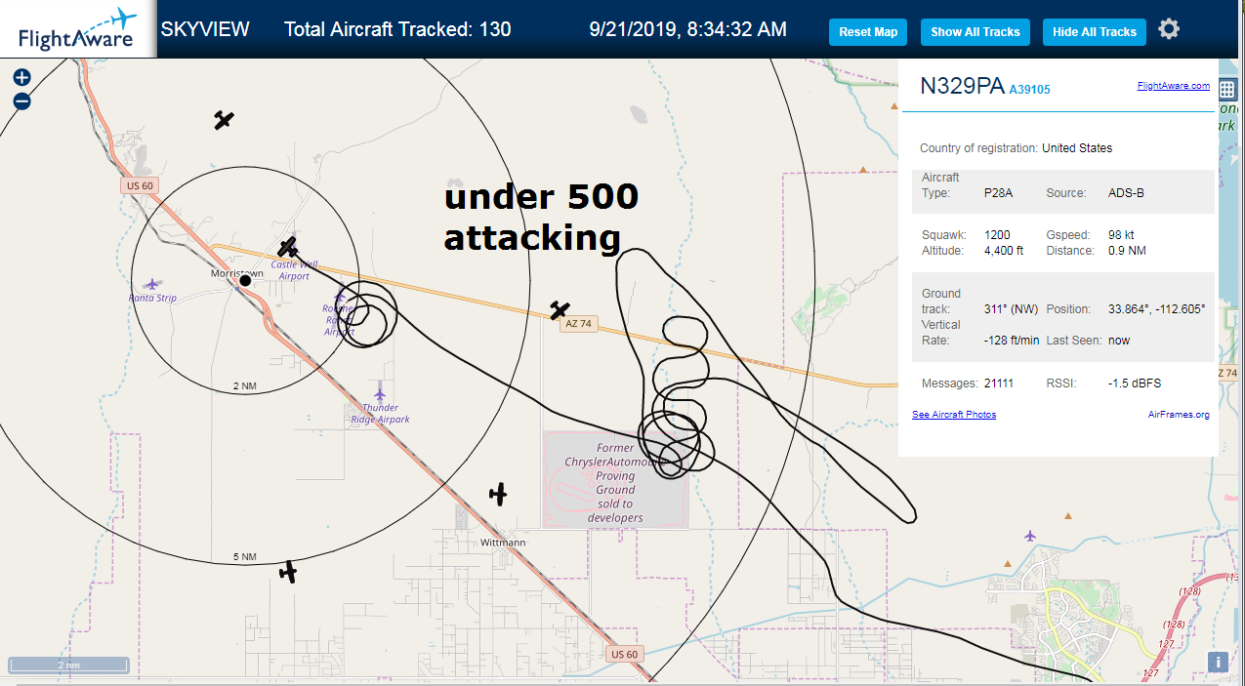Click the P28A aircraft type value
The width and height of the screenshot is (1245, 686).
tap(998, 193)
